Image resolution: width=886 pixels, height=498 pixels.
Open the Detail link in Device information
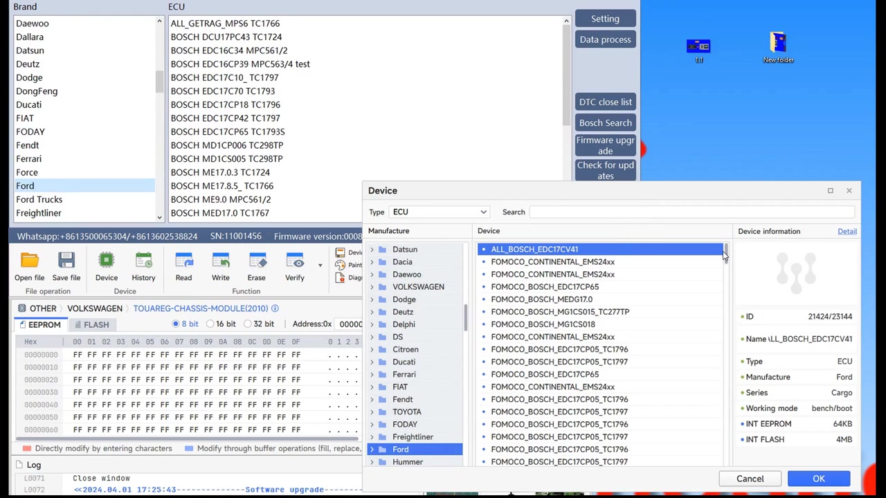tap(847, 232)
